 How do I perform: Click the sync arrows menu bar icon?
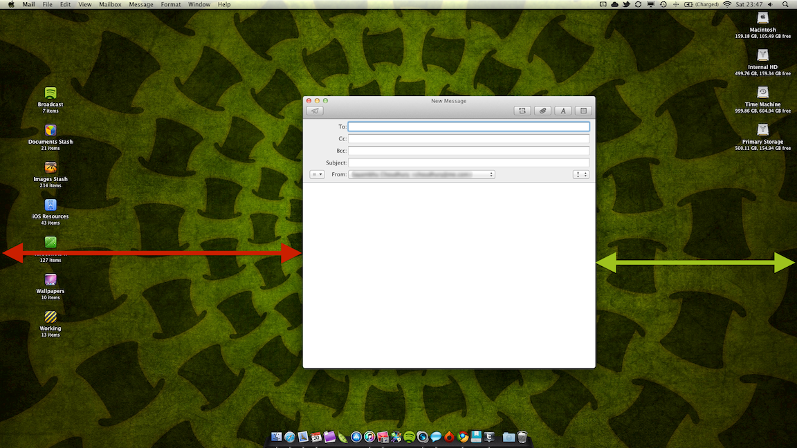639,5
